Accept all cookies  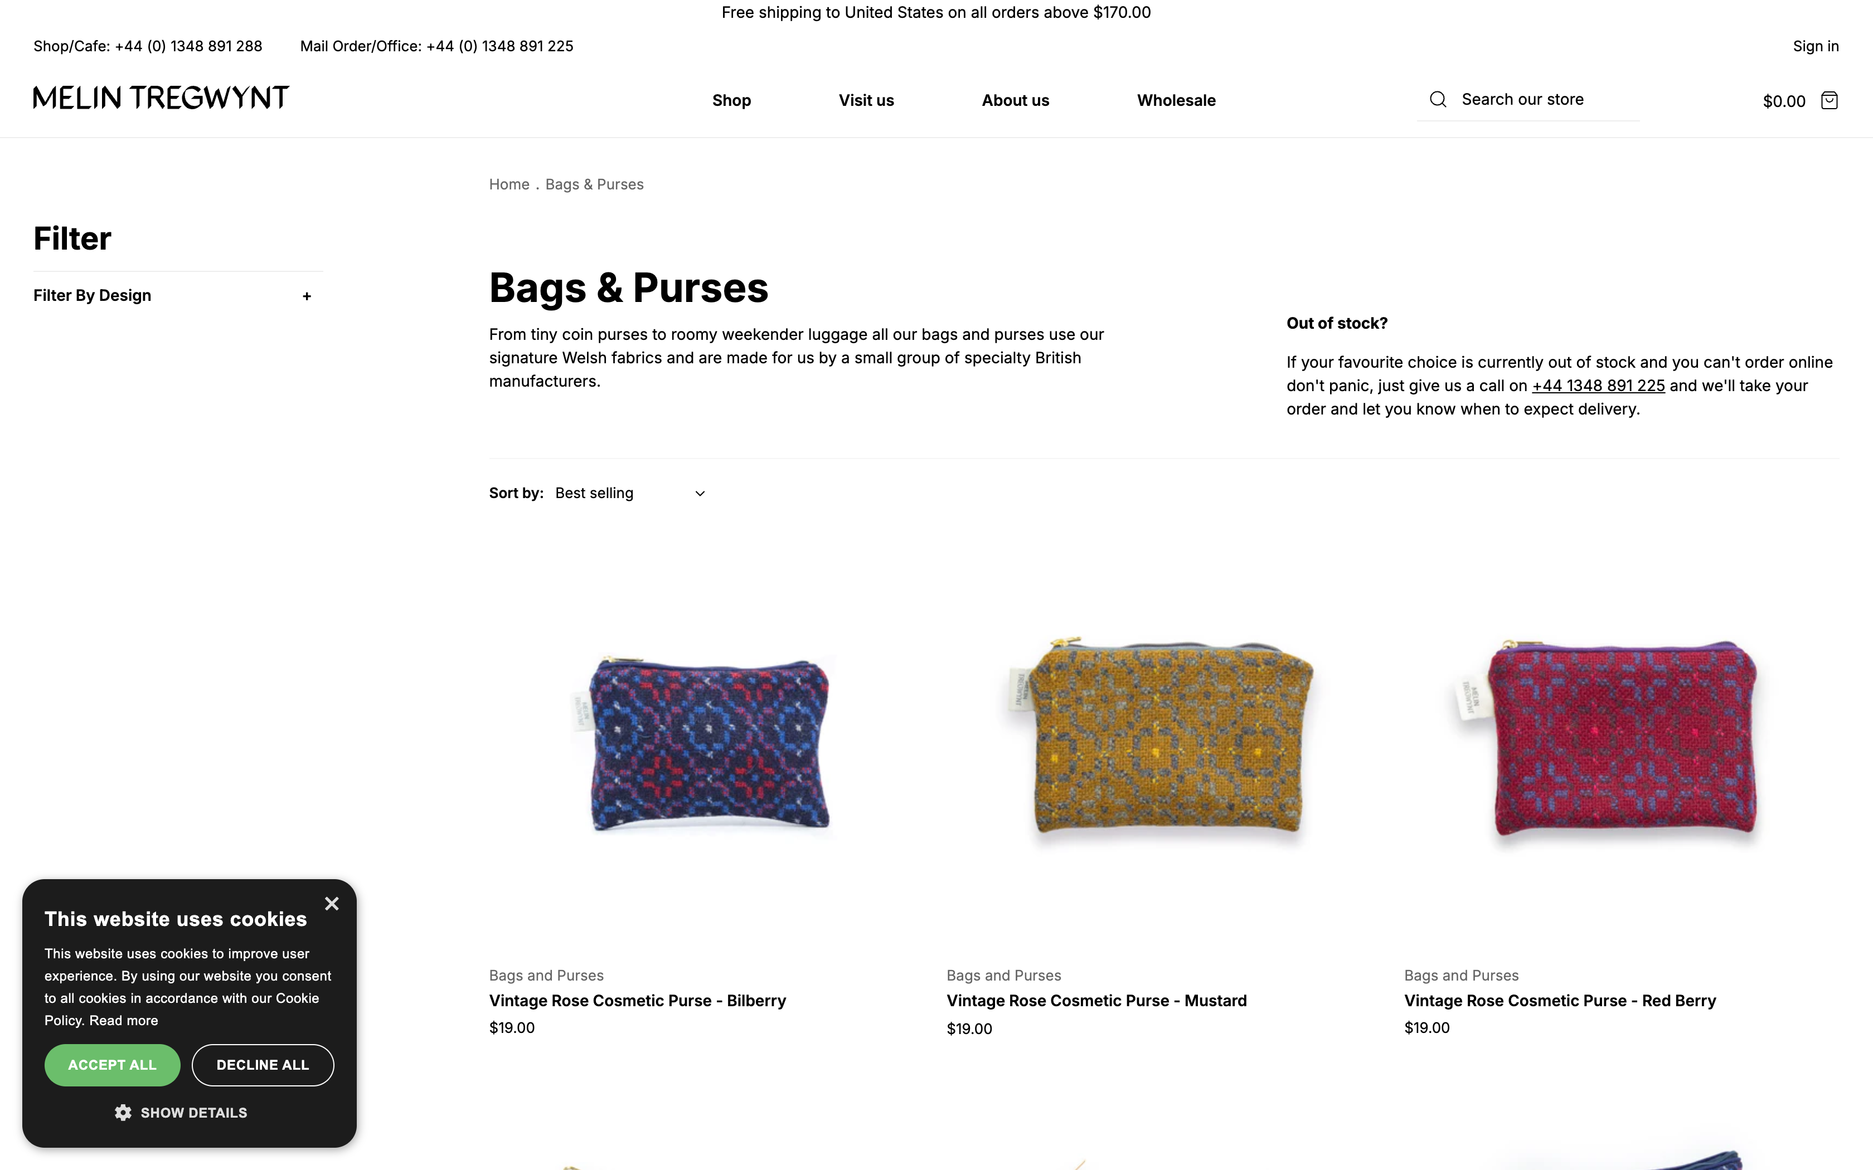(x=112, y=1065)
